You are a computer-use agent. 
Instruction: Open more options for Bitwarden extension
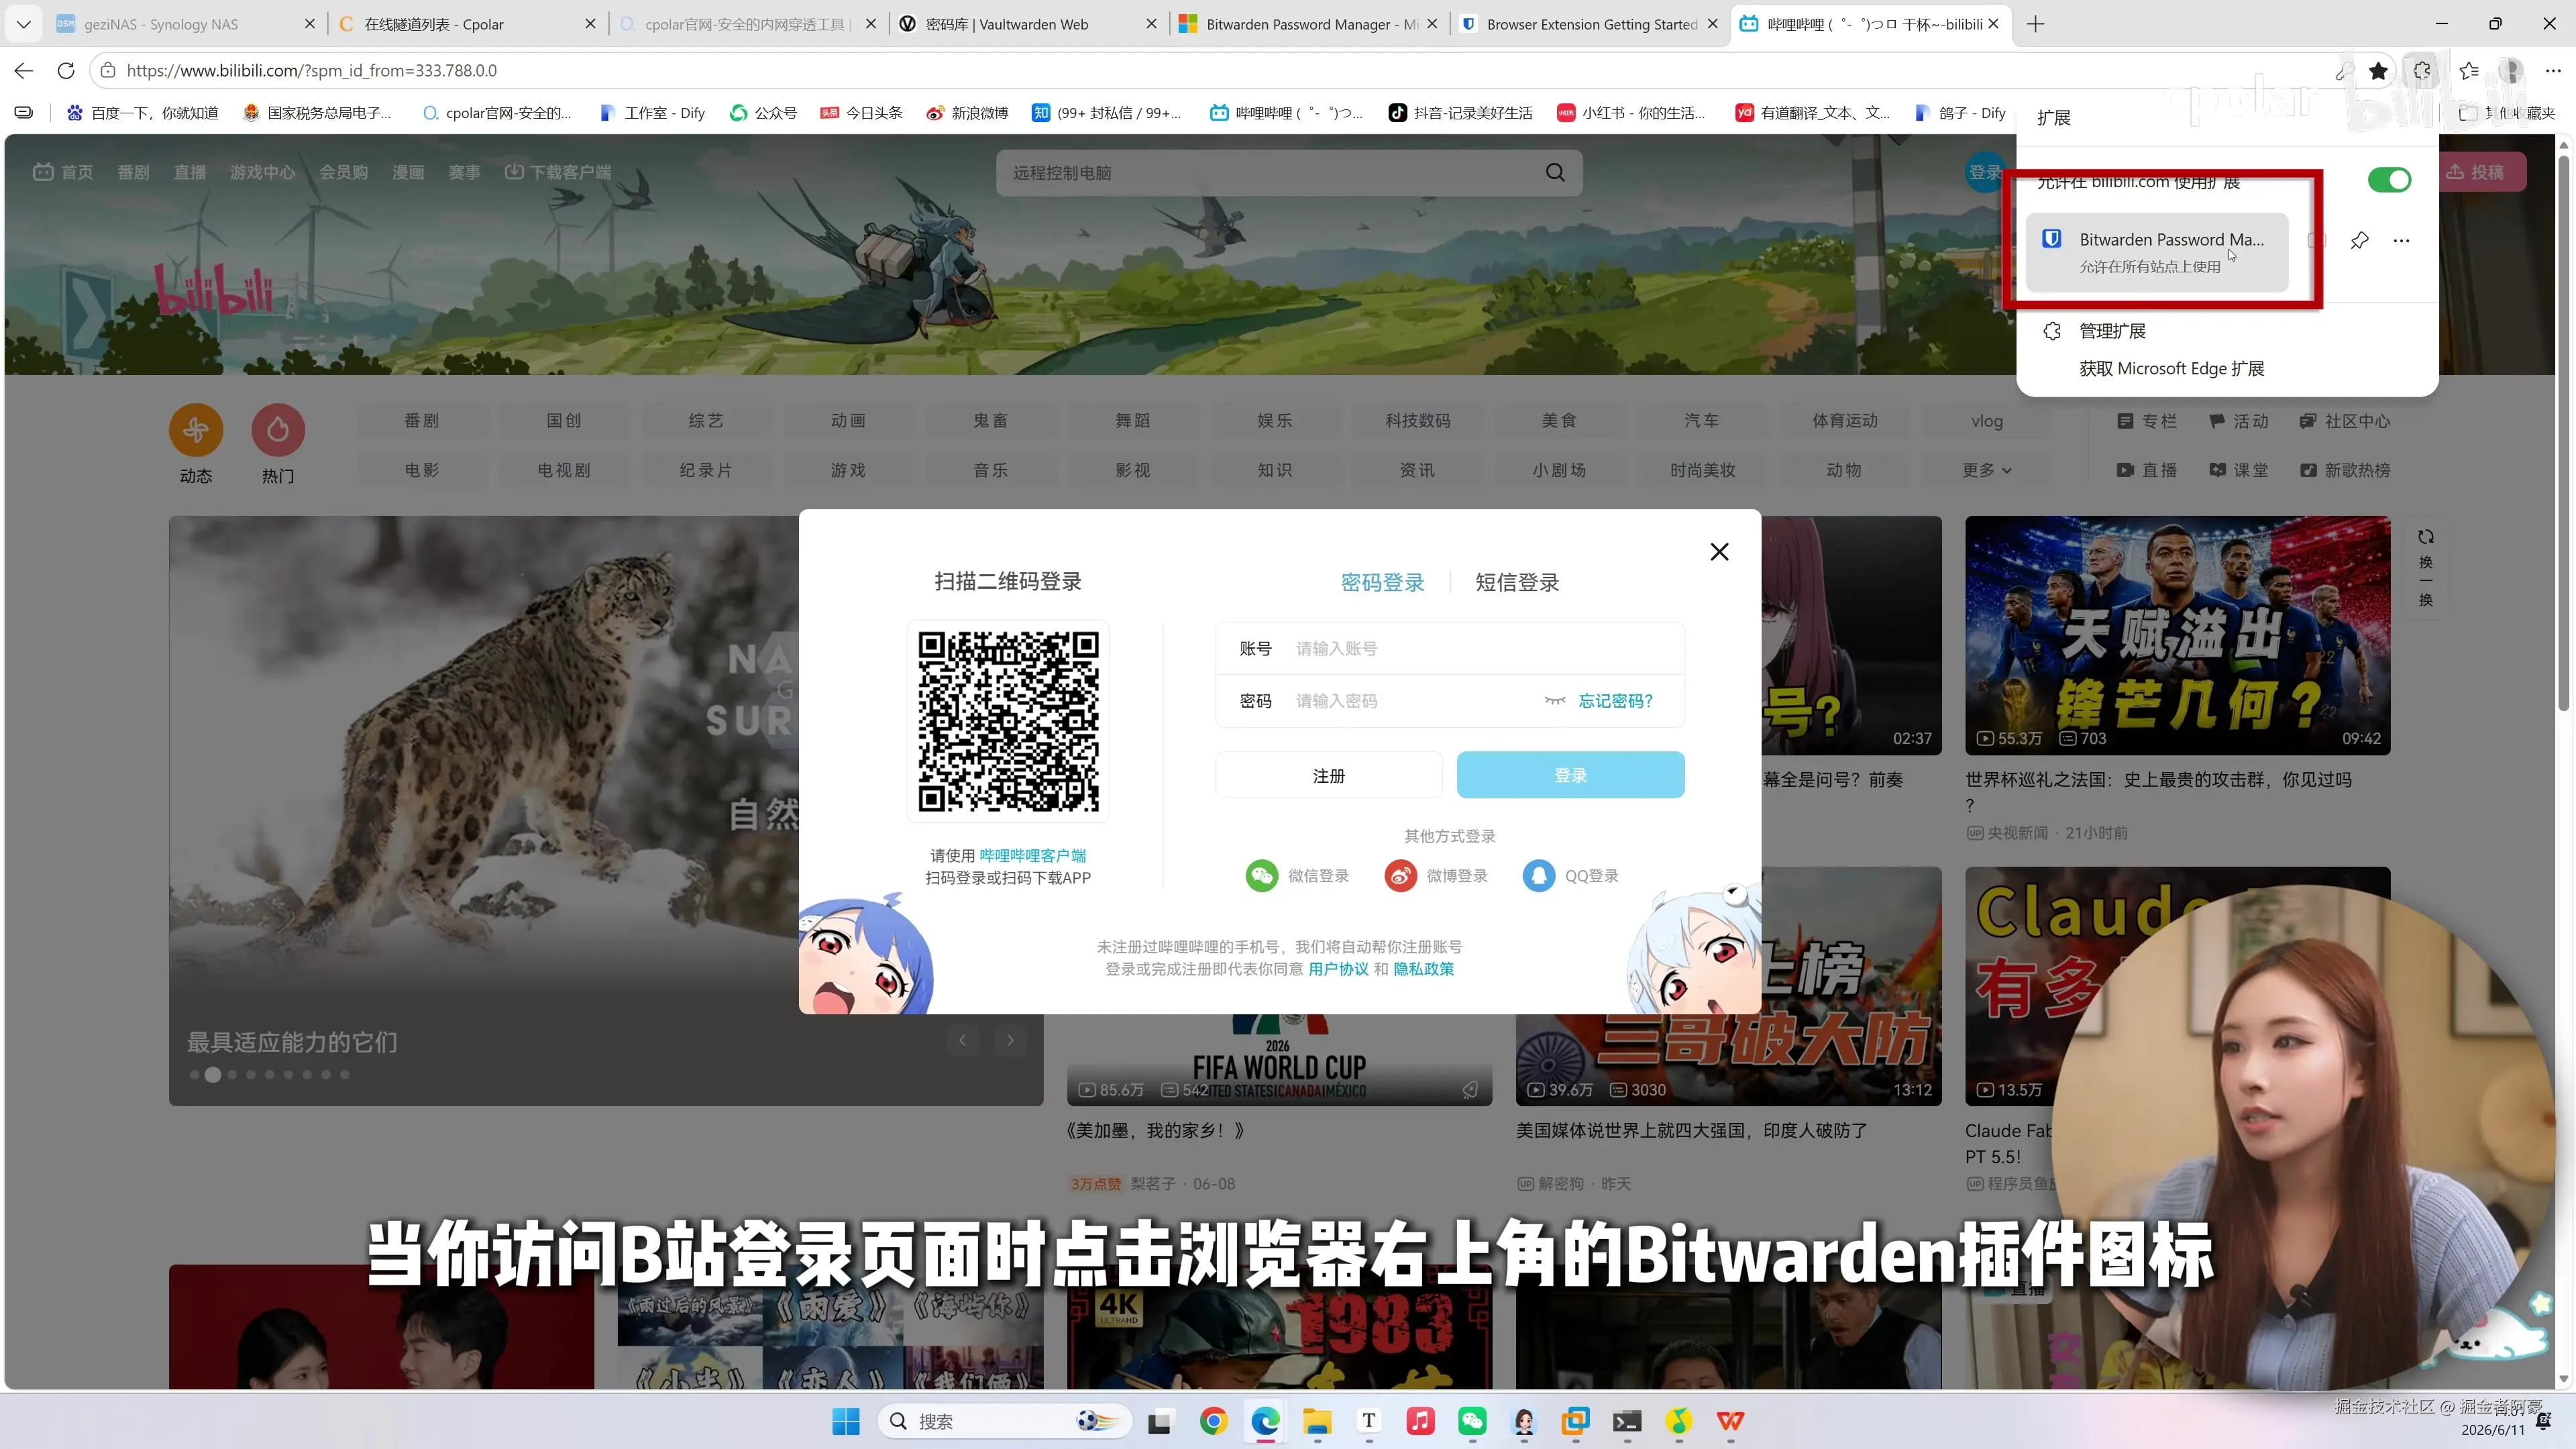2401,240
